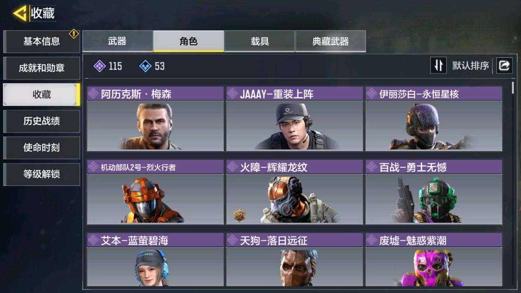This screenshot has height=293, width=521.
Task: Open 历史战绩 in the sidebar
Action: click(x=42, y=121)
